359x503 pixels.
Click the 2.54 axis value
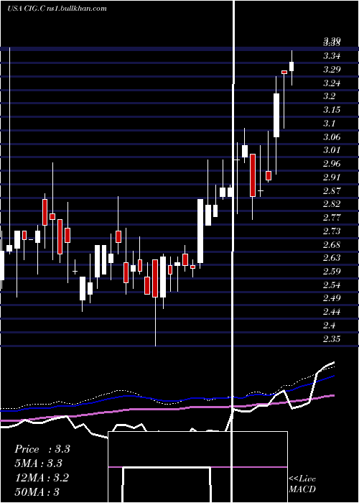(332, 285)
